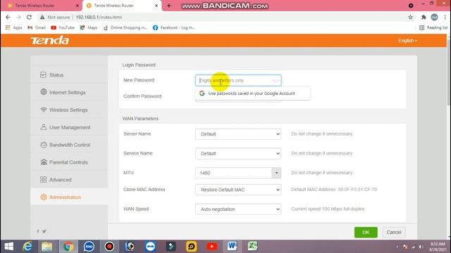
Task: Open the Windows Start menu
Action: (x=9, y=247)
